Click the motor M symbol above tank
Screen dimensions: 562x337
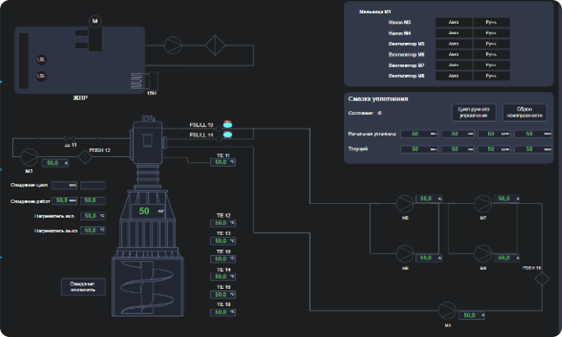point(95,21)
